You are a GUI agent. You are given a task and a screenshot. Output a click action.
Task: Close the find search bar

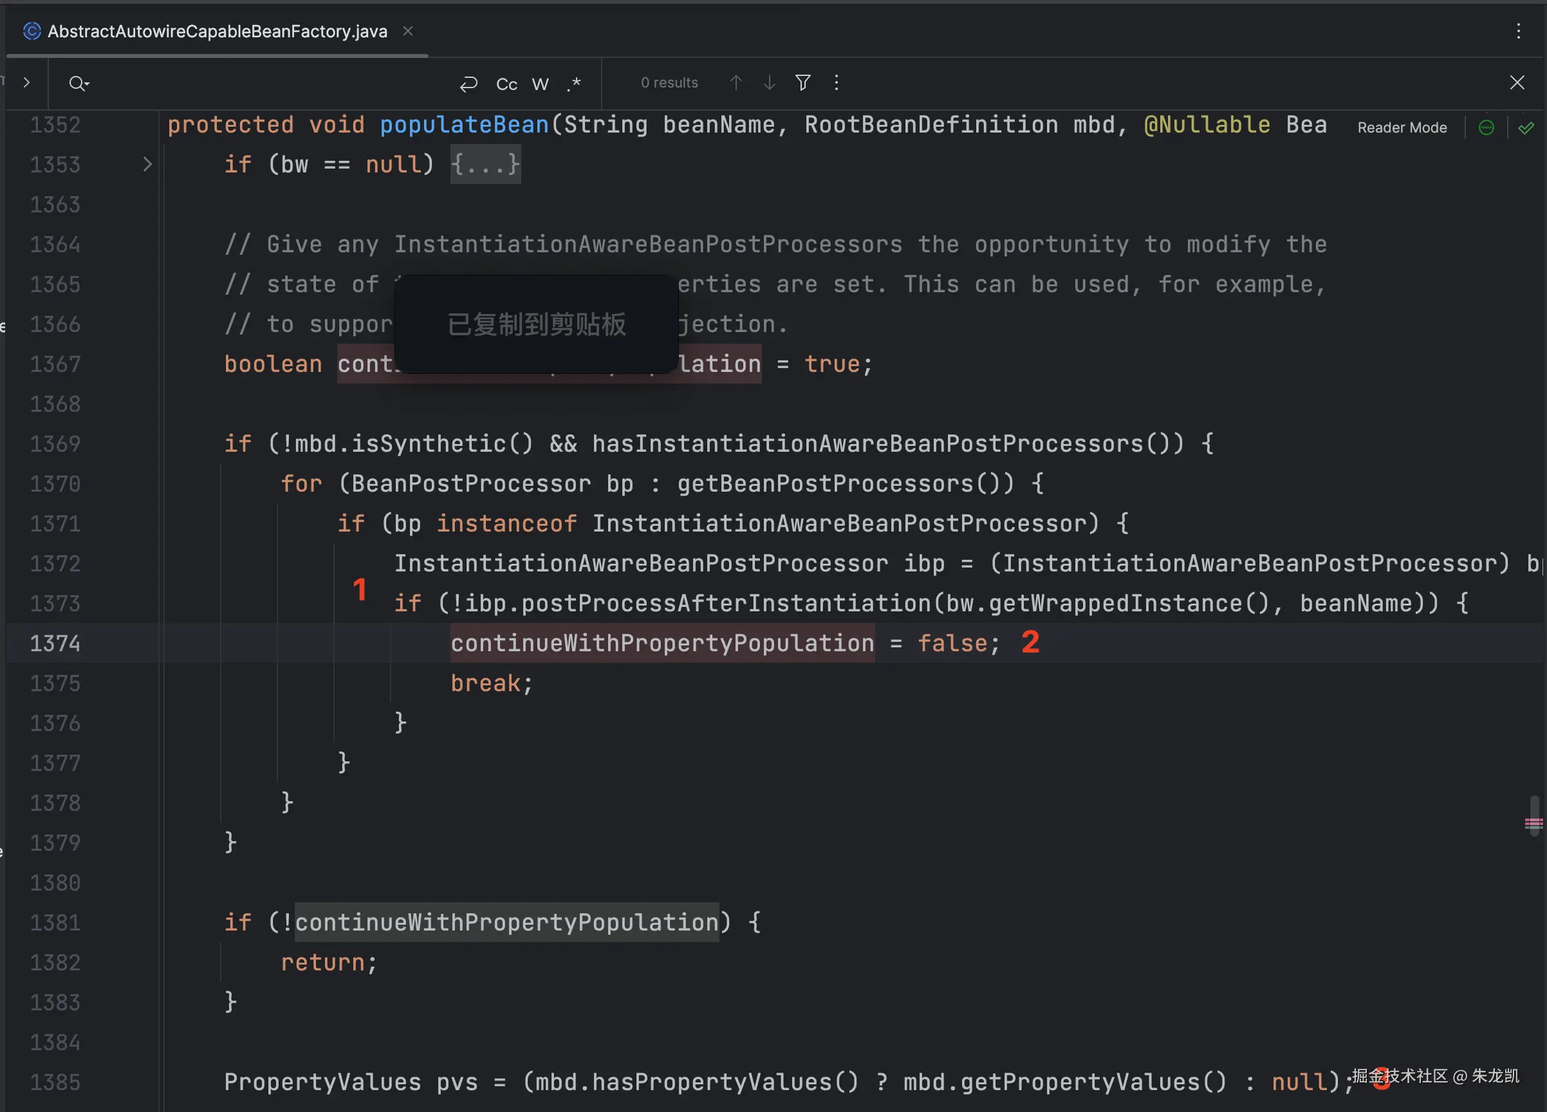1517,82
